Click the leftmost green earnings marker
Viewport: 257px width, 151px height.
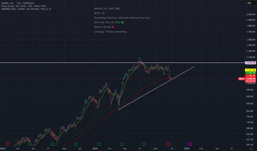point(30,144)
